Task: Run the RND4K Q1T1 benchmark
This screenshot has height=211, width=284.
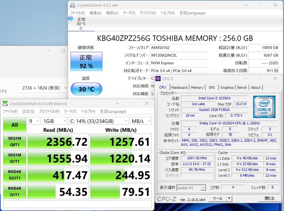Action: (x=15, y=191)
